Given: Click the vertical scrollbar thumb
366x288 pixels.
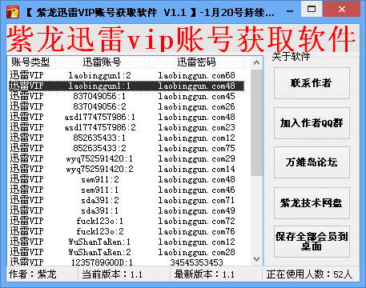Looking at the screenshot, I should [x=256, y=122].
